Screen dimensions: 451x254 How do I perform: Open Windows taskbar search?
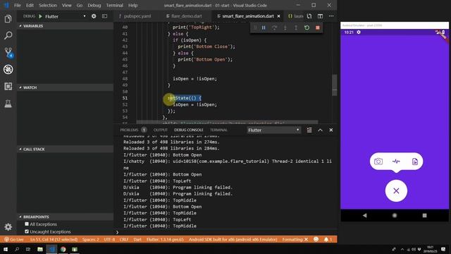[17, 249]
